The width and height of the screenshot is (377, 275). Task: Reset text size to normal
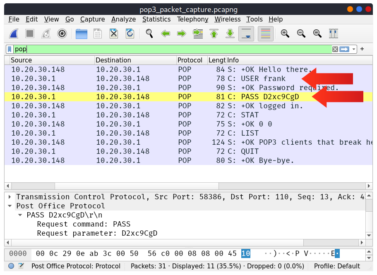(317, 33)
